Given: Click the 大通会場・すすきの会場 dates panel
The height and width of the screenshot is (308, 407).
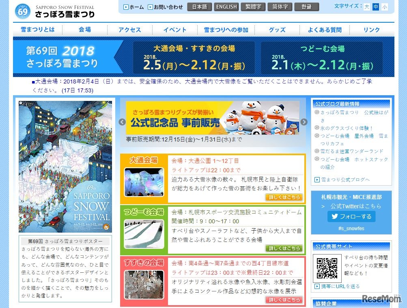Looking at the screenshot, I should [194, 58].
